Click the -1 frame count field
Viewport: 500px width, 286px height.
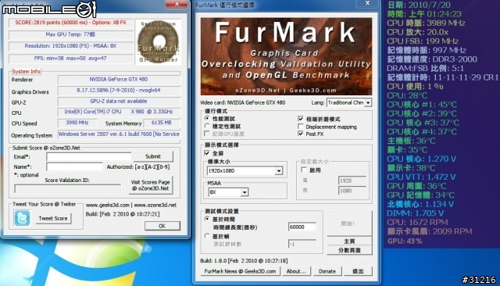click(302, 244)
